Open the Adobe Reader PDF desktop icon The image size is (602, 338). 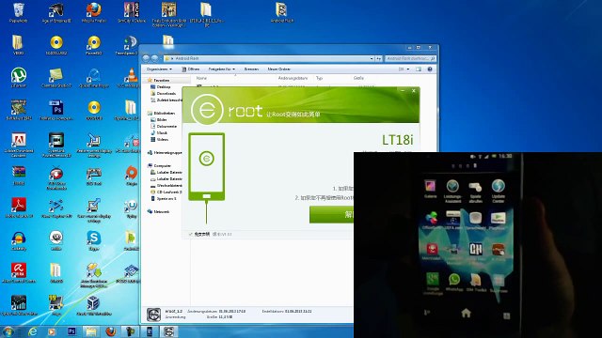tap(19, 208)
